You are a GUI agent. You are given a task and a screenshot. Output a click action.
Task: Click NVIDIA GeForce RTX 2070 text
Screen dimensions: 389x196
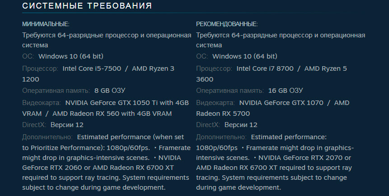(300, 158)
